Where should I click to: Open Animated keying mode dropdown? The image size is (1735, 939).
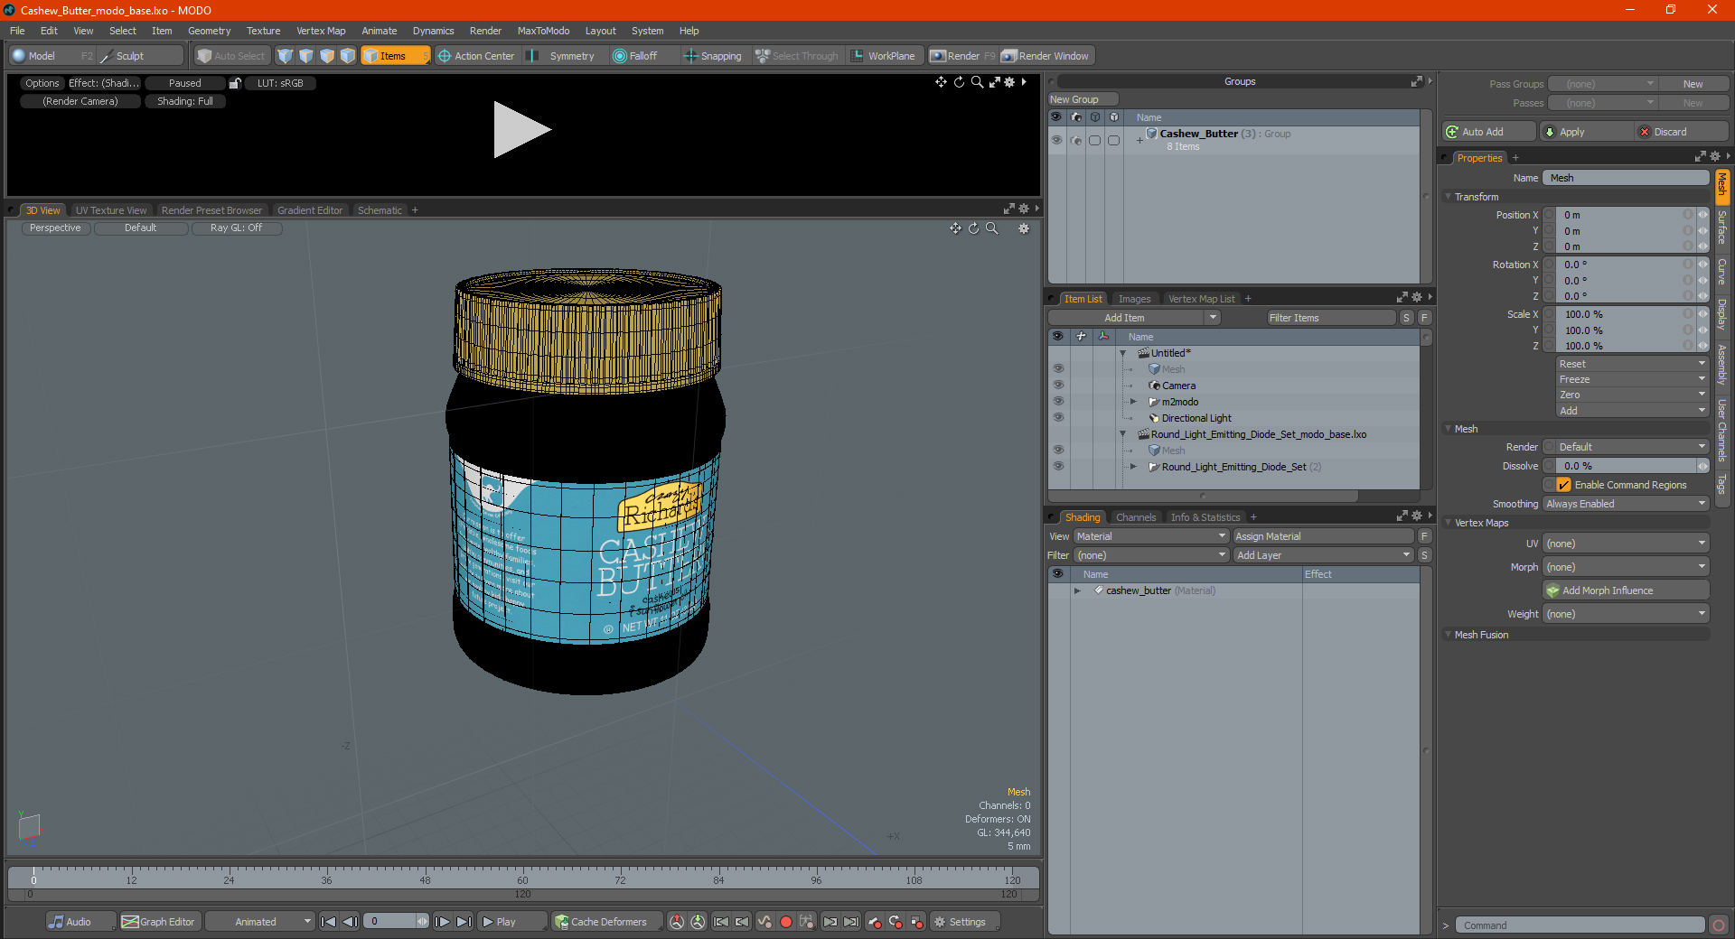260,922
